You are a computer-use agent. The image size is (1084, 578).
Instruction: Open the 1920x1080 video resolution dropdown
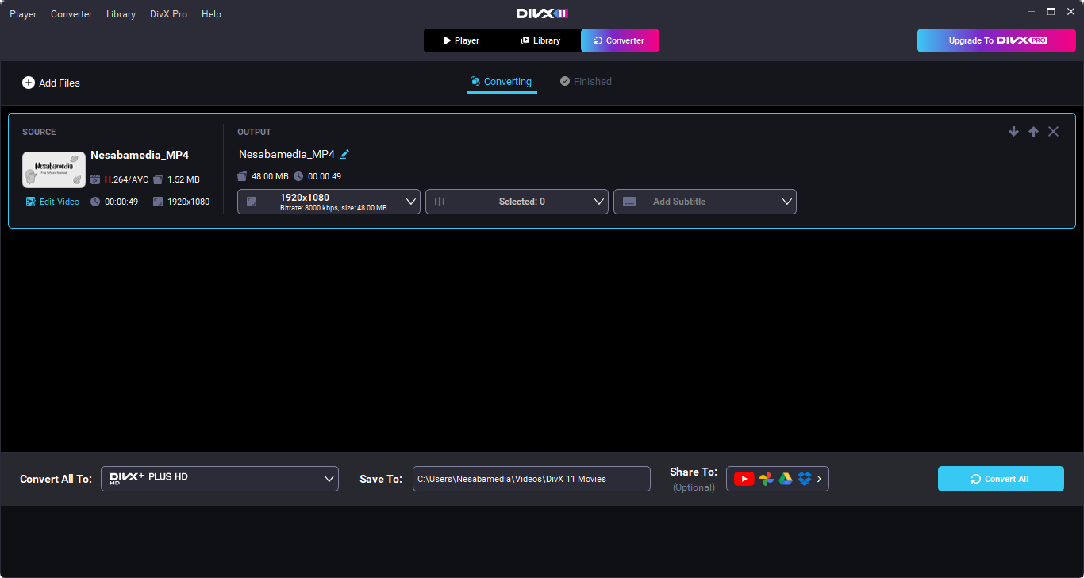click(x=329, y=202)
